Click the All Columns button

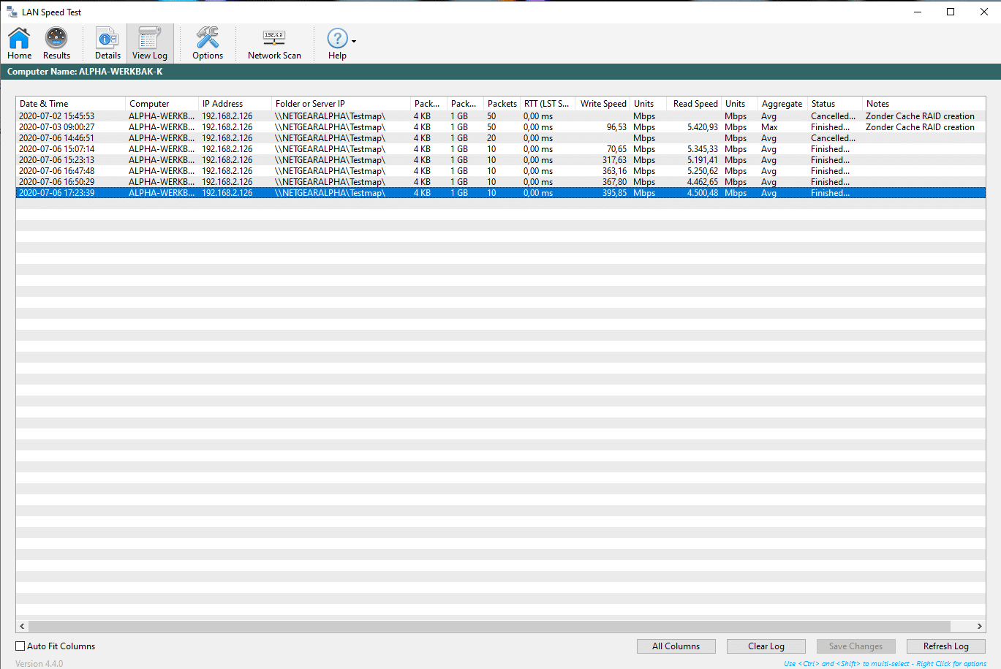tap(676, 646)
